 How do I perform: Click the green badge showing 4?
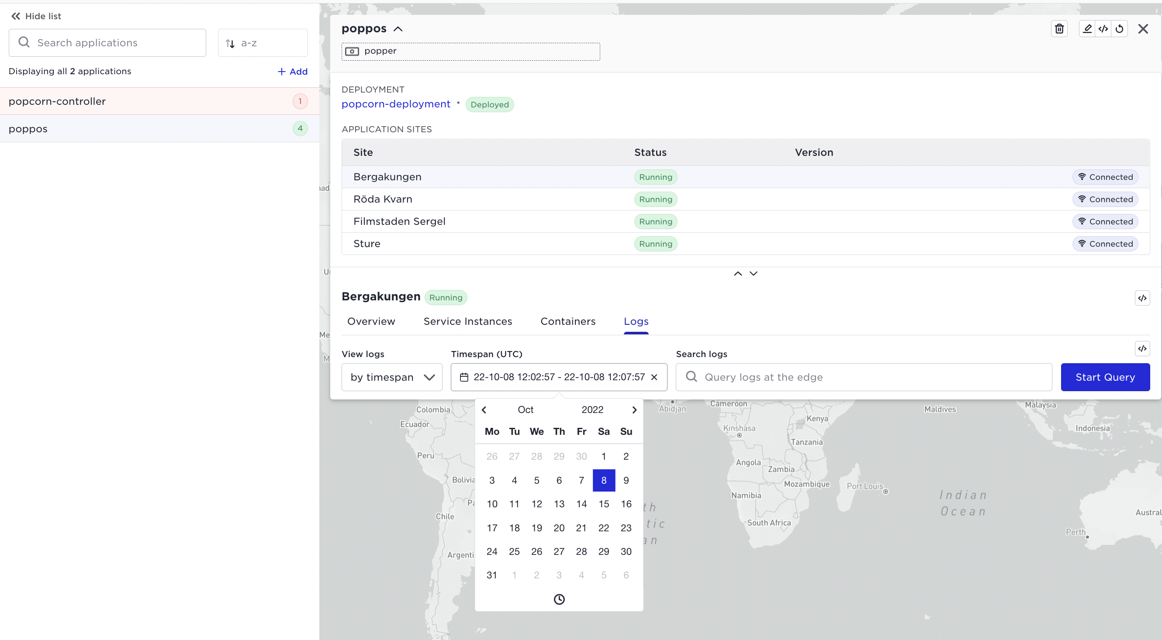pyautogui.click(x=300, y=128)
